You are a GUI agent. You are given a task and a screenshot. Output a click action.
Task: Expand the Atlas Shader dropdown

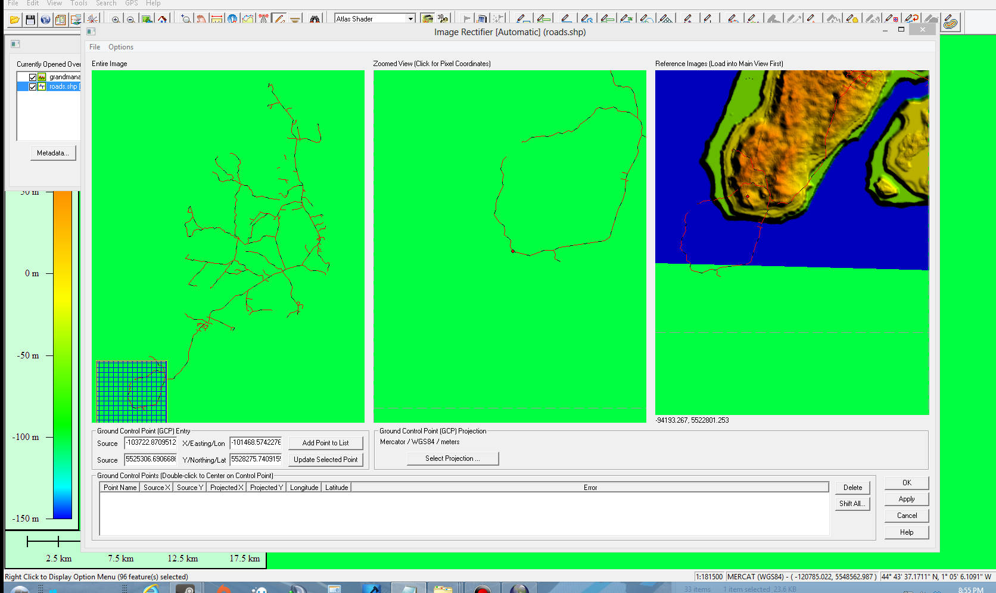[410, 19]
